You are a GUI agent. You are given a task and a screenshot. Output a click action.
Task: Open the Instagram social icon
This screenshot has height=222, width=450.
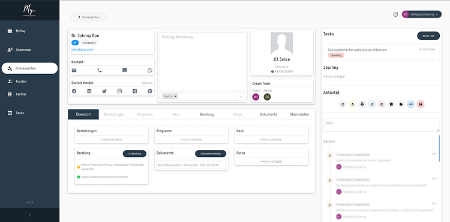click(x=119, y=92)
